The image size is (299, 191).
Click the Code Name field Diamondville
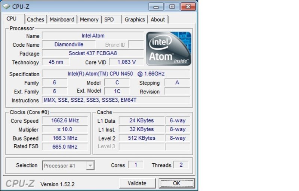point(69,44)
